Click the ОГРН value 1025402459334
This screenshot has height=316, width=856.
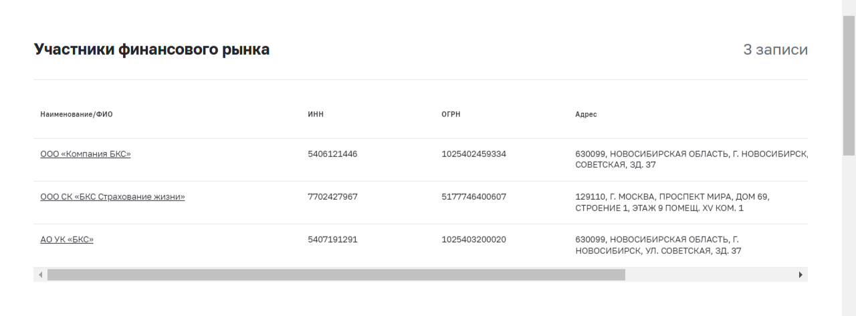tap(473, 154)
